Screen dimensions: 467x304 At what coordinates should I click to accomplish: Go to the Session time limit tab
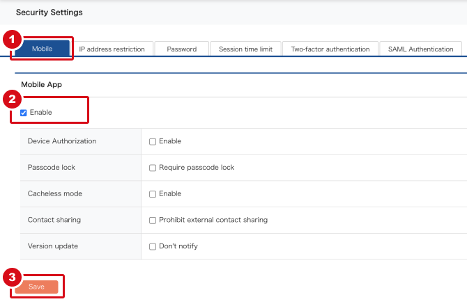[245, 49]
